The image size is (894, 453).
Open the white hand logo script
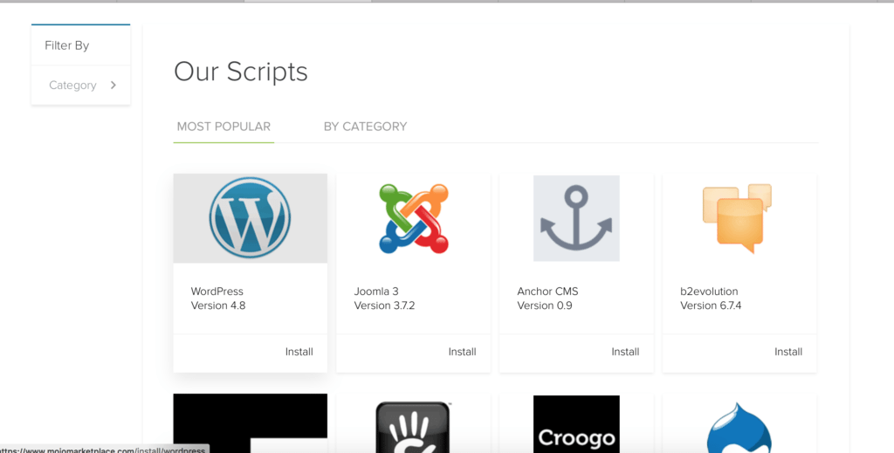(413, 428)
